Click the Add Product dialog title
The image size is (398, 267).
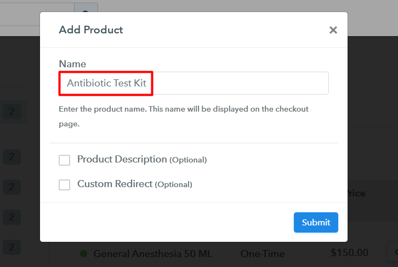pyautogui.click(x=91, y=30)
